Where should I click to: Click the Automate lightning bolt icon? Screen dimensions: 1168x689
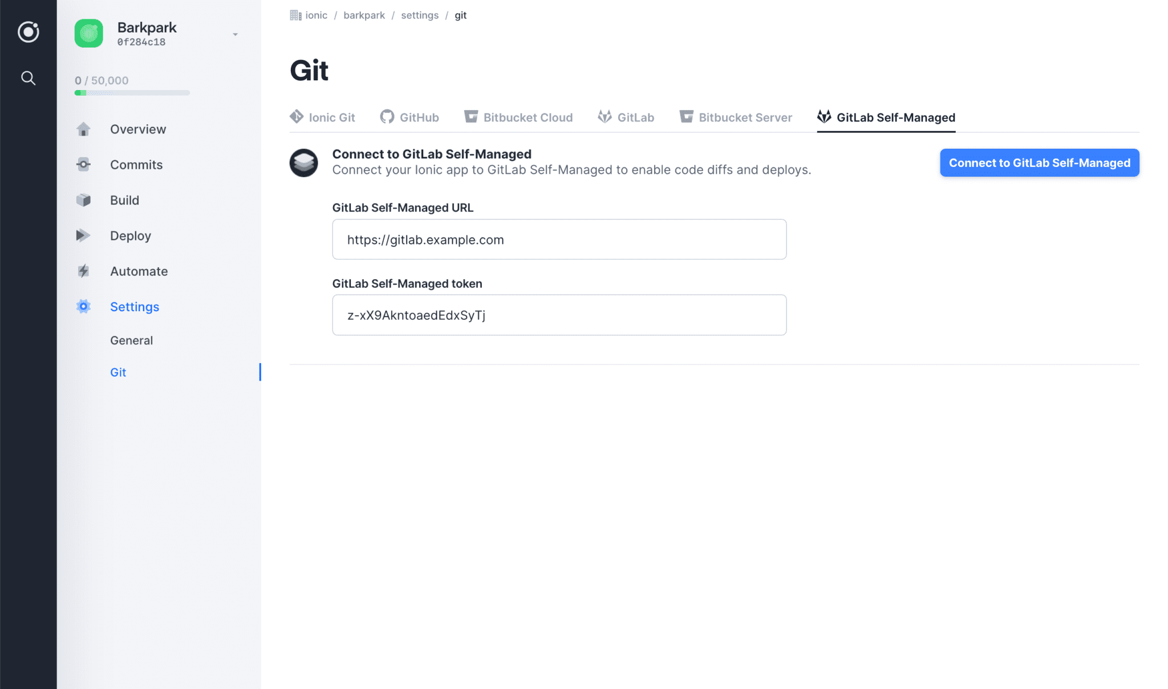pyautogui.click(x=83, y=271)
